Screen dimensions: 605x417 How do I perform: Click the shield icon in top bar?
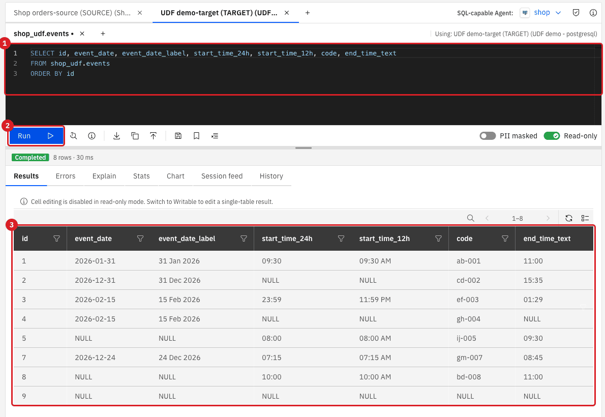[576, 13]
